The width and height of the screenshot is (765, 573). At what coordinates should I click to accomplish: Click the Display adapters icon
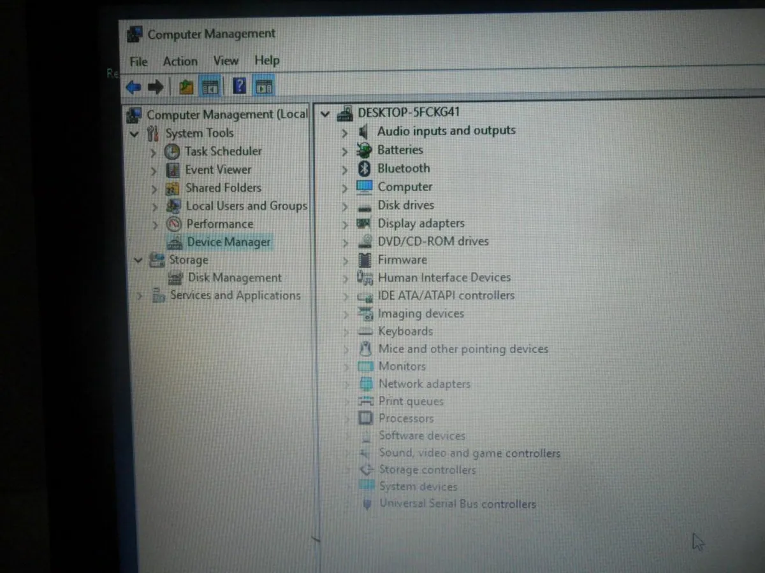point(365,223)
